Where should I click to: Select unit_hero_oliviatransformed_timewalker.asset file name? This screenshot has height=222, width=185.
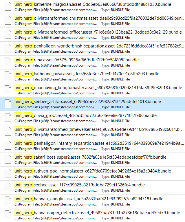[98, 129]
